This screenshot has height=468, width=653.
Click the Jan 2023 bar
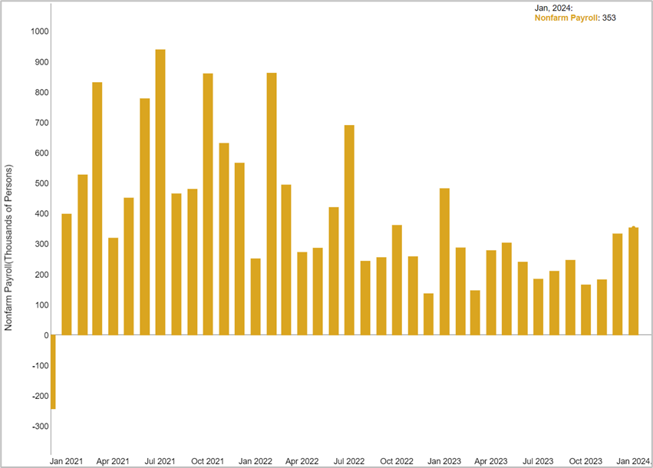[444, 262]
